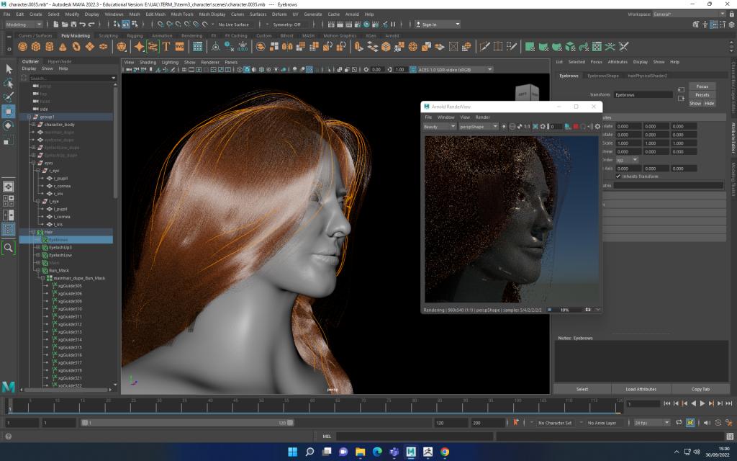The image size is (737, 461).
Task: Create a polygon torus from the shelf
Action: coord(76,47)
